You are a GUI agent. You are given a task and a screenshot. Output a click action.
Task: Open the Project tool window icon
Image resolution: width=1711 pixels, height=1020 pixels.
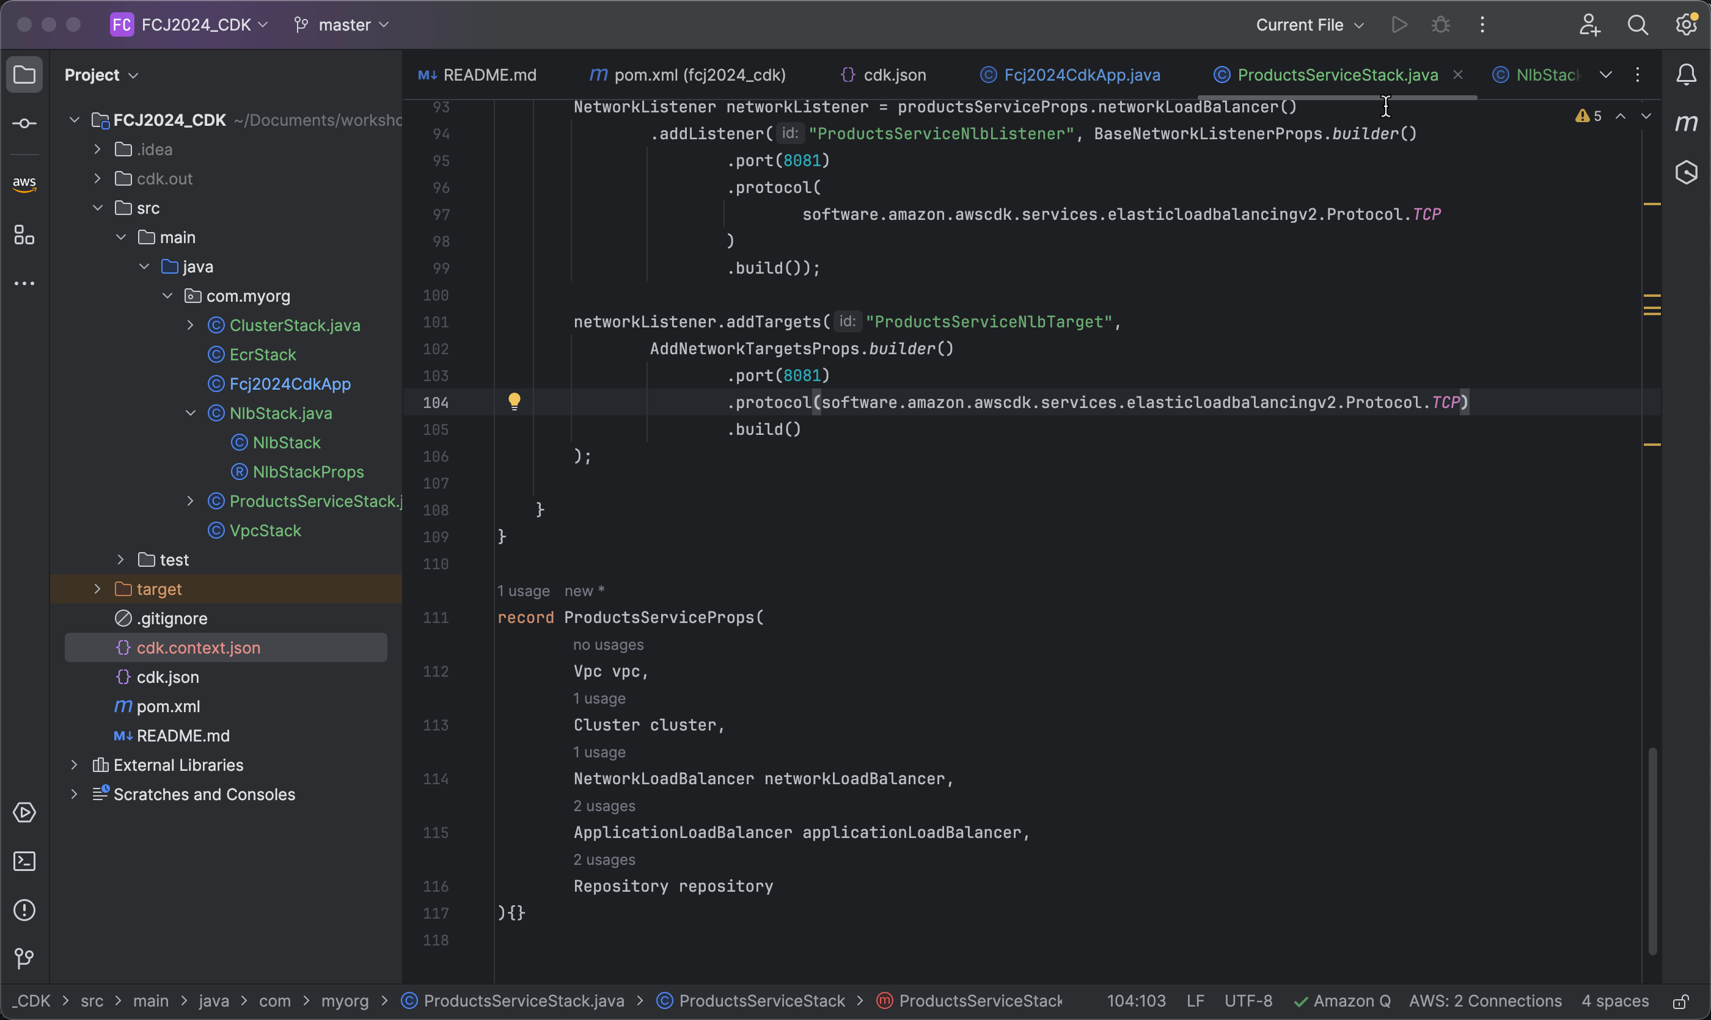[25, 75]
